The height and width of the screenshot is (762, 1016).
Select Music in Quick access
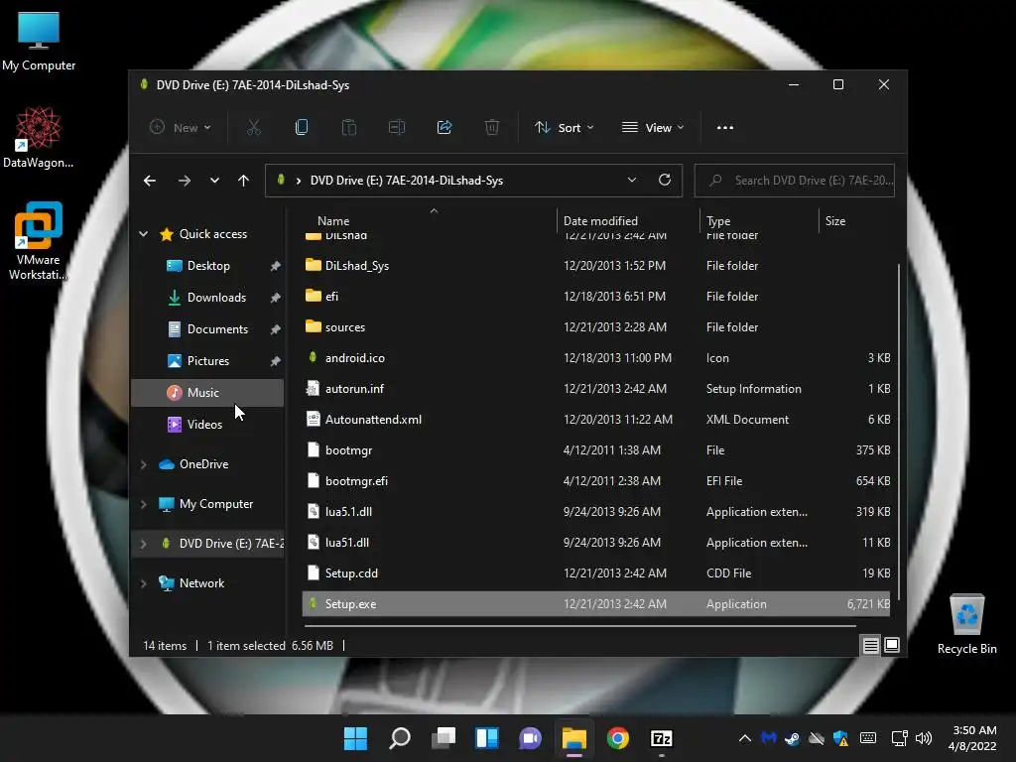(207, 393)
